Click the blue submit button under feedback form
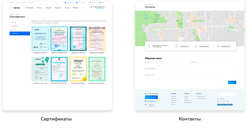This screenshot has width=247, height=131. 232,82
